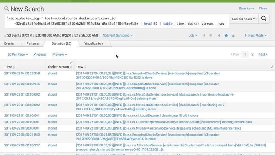This screenshot has height=155, width=275.
Task: Click the Cluster health status changed log entry
Action: point(171,147)
